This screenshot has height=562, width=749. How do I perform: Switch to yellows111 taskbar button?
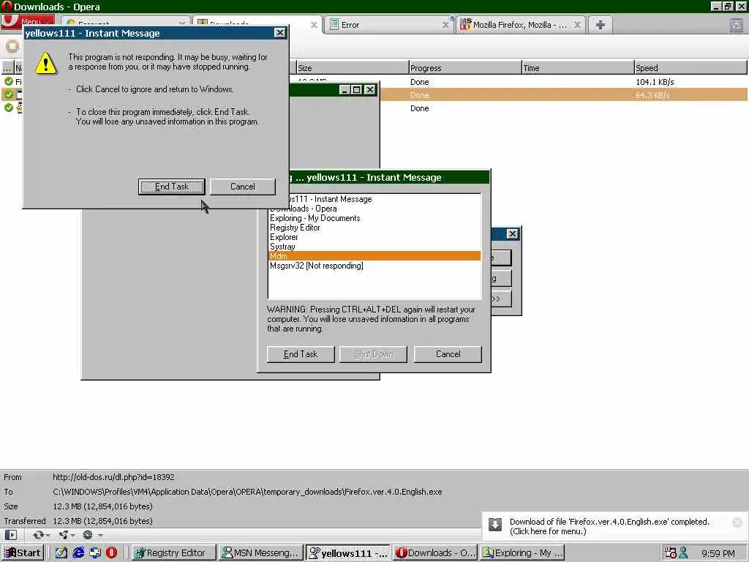point(348,553)
